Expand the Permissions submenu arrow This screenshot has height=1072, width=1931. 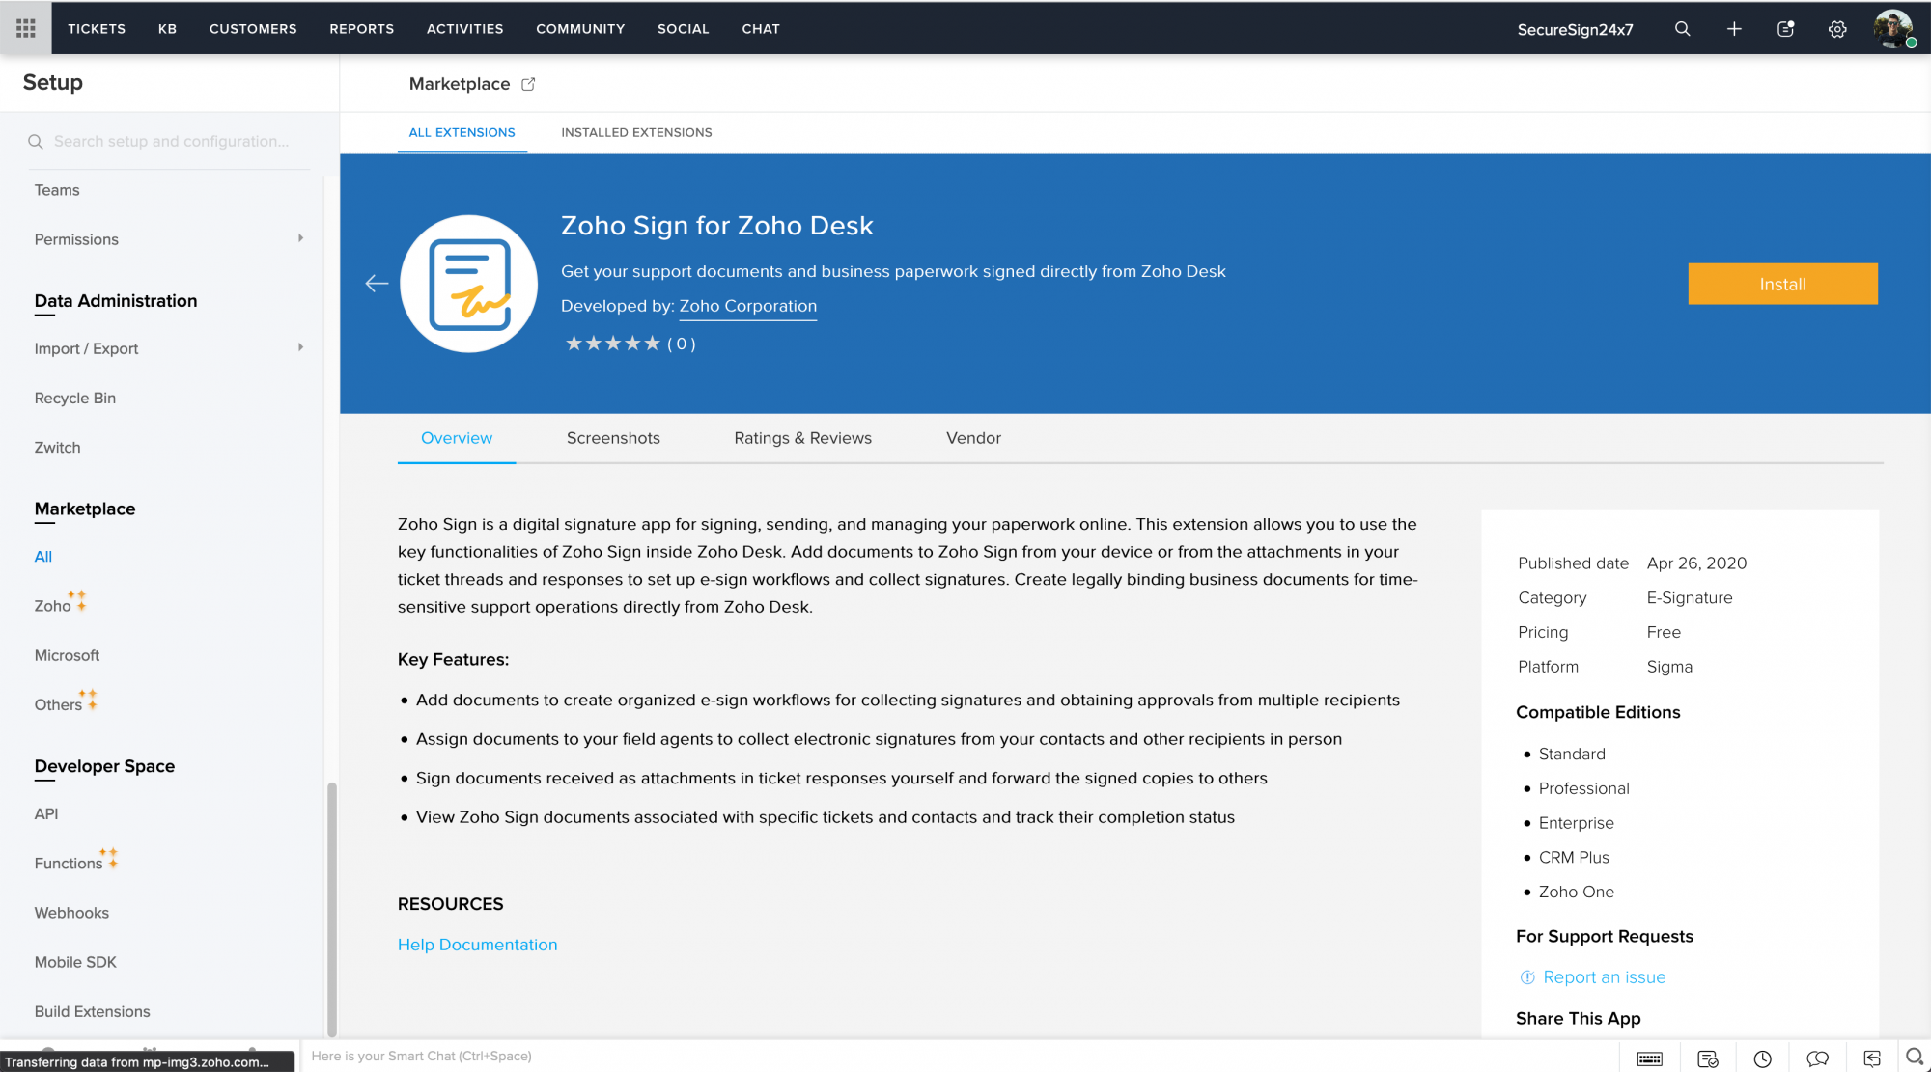coord(300,238)
